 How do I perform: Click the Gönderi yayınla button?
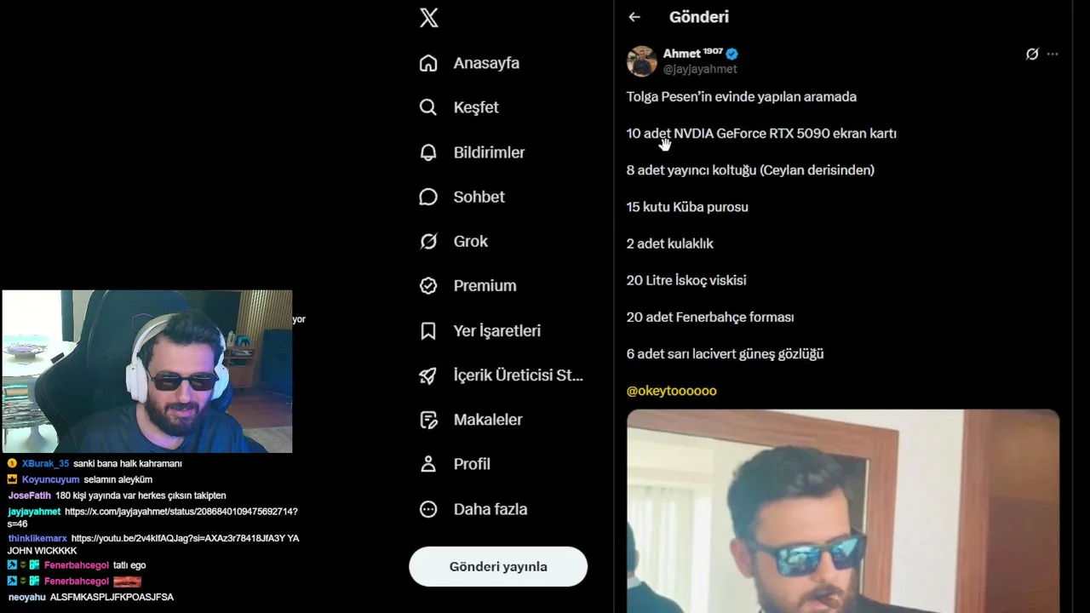[498, 566]
